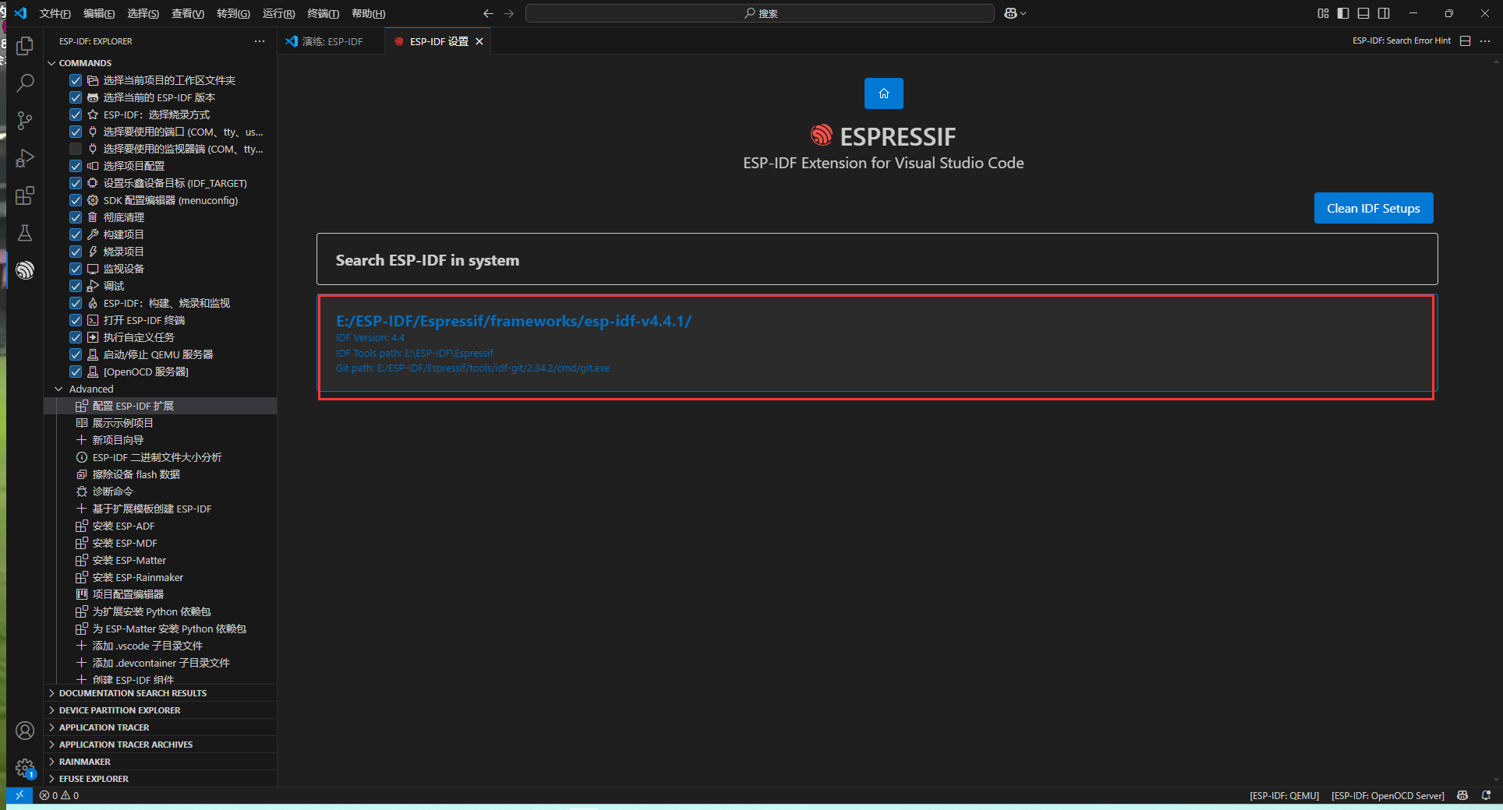
Task: Open Source Control view icon
Action: 25,121
